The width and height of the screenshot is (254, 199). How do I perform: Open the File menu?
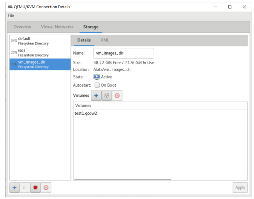(11, 15)
